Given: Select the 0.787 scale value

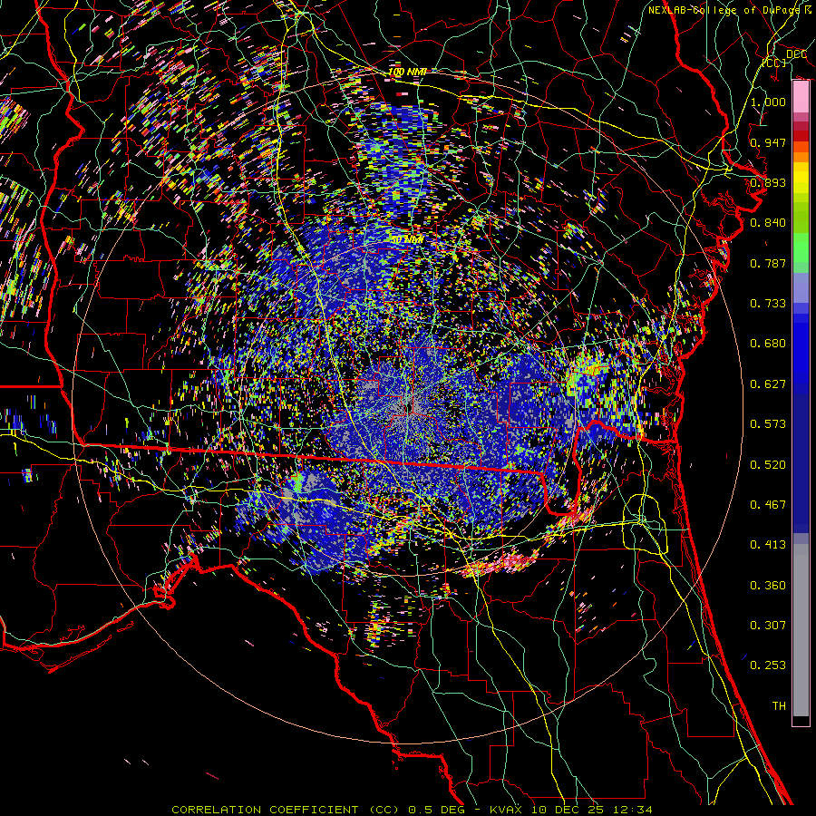Looking at the screenshot, I should tap(768, 263).
